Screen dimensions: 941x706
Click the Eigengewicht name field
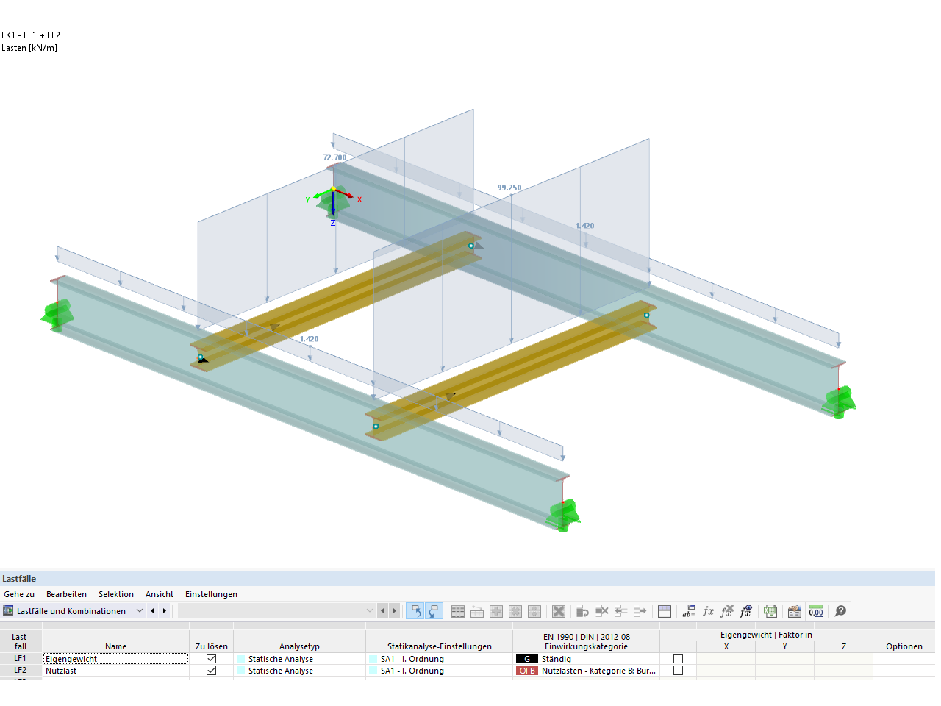tap(116, 659)
